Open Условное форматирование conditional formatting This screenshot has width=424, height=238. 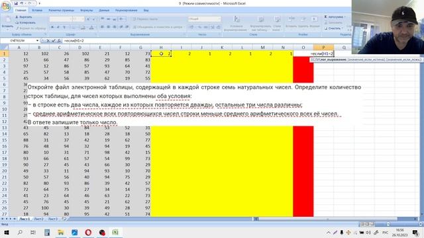tap(237, 23)
